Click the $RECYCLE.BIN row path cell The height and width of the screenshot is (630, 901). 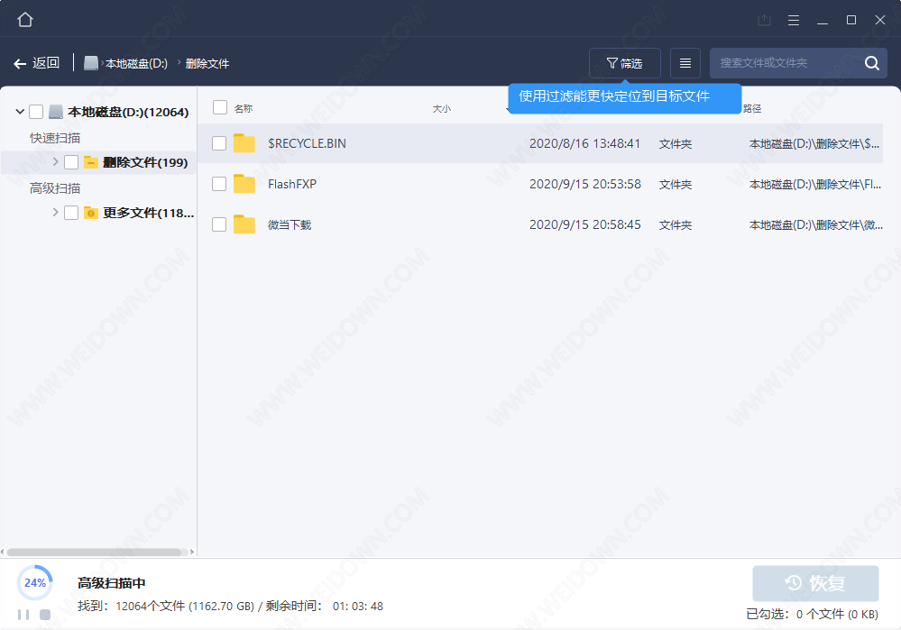(814, 143)
